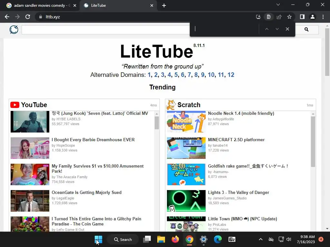Show hidden system tray icons
This screenshot has height=247, width=330.
click(260, 239)
